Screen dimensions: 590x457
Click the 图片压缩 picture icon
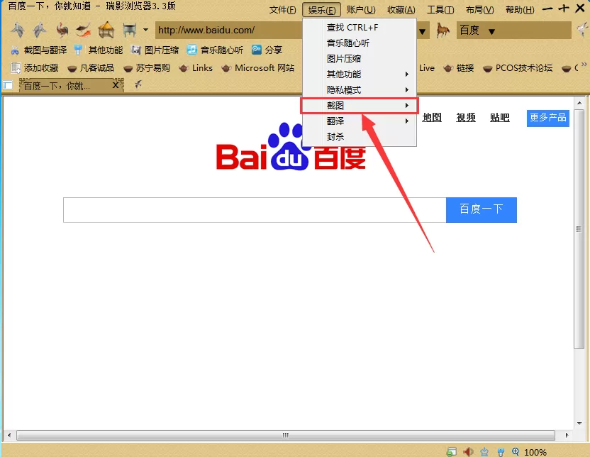pyautogui.click(x=136, y=50)
